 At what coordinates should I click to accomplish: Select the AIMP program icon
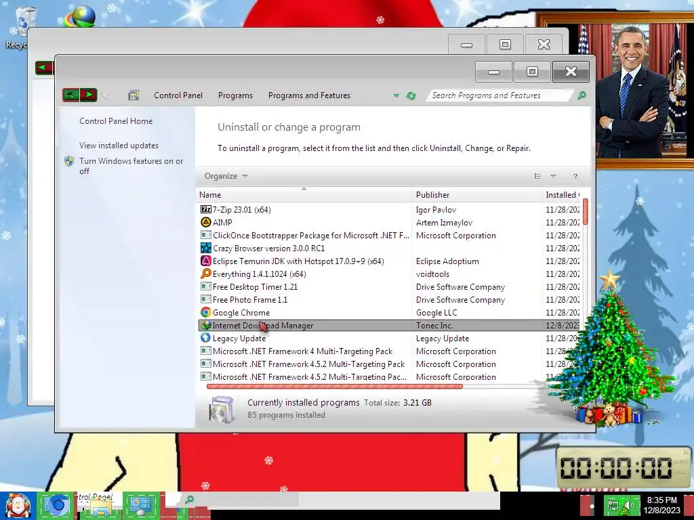pyautogui.click(x=206, y=222)
